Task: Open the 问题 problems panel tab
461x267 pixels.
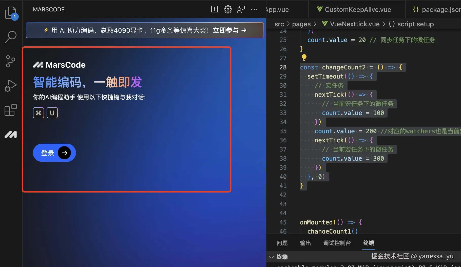Action: coord(282,243)
